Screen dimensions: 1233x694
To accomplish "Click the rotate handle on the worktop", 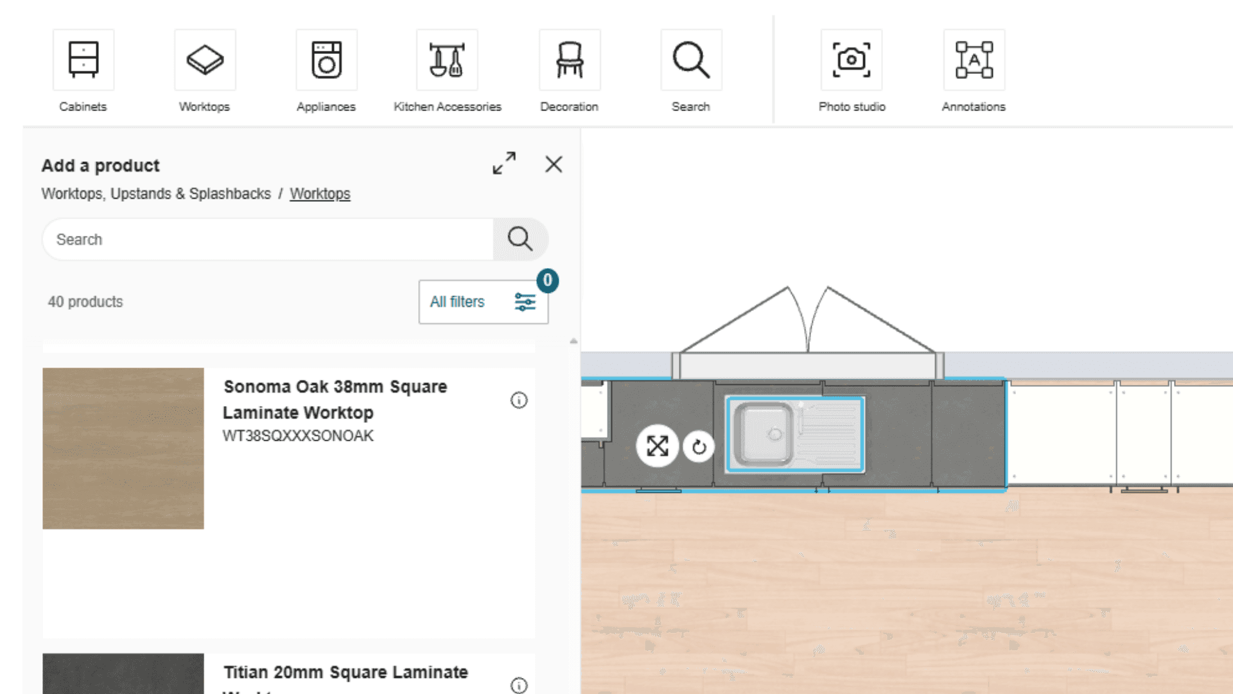I will point(699,447).
